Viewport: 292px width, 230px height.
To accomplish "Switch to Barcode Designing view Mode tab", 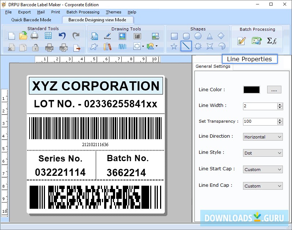I will tap(98, 20).
